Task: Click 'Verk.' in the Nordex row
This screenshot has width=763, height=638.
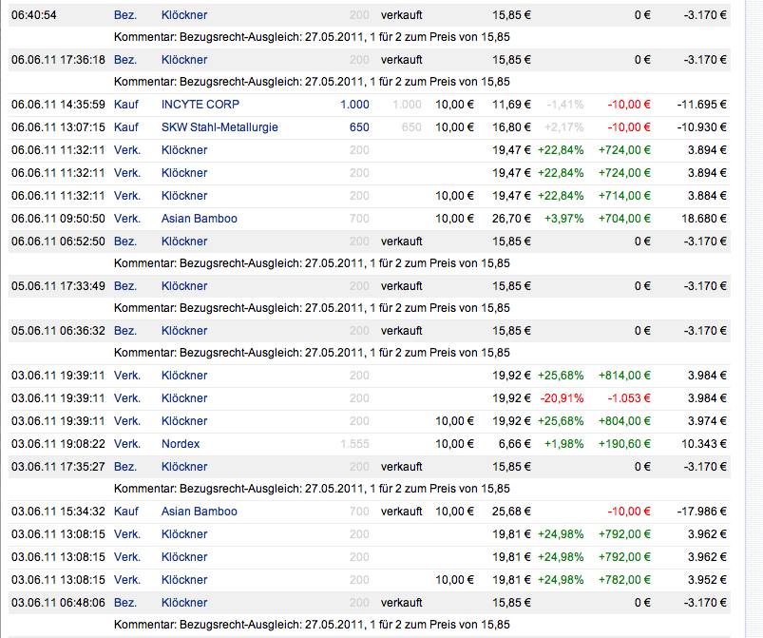Action: point(126,444)
